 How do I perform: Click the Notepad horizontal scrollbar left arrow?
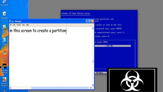pos(10,88)
